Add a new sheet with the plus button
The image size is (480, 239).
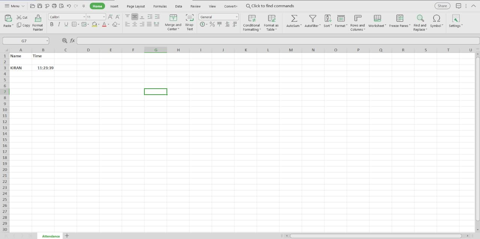[x=67, y=236]
